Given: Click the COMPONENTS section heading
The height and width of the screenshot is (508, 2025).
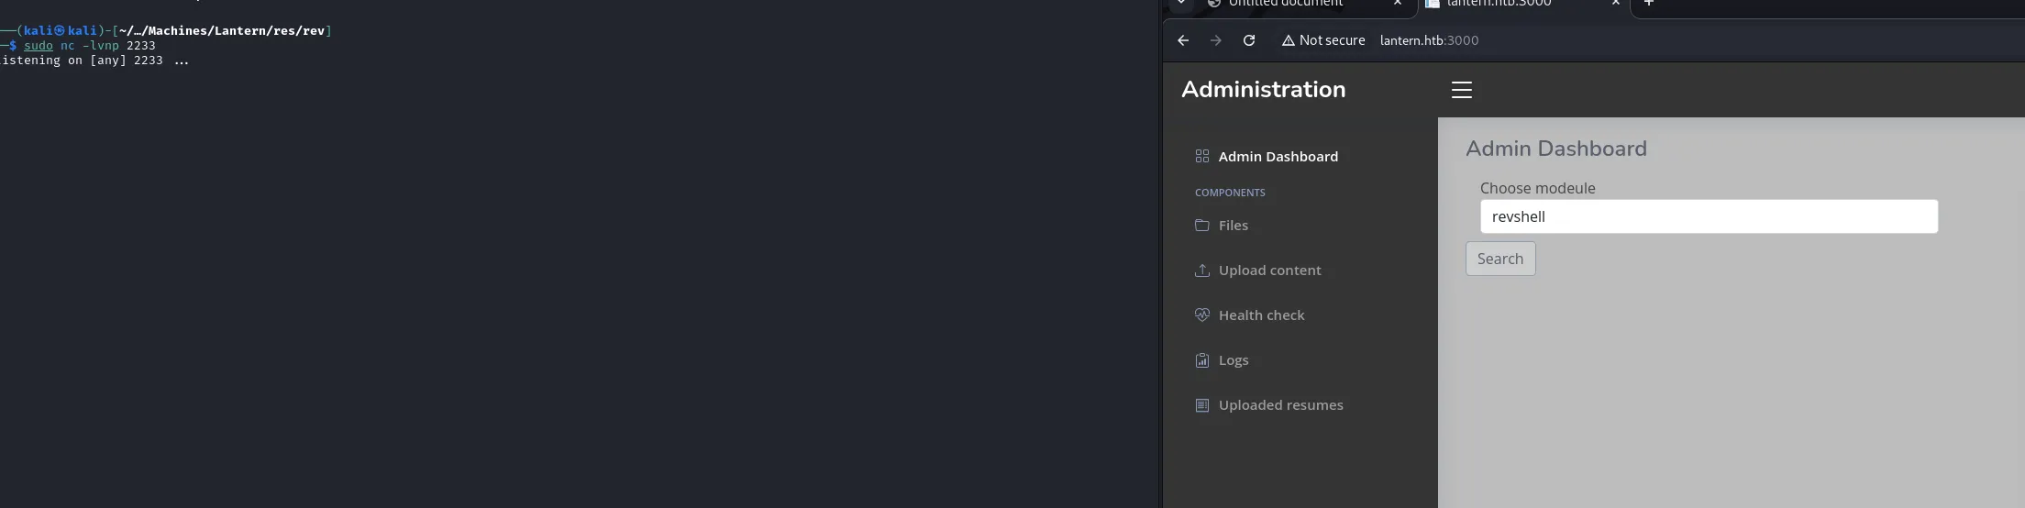Looking at the screenshot, I should coord(1230,193).
